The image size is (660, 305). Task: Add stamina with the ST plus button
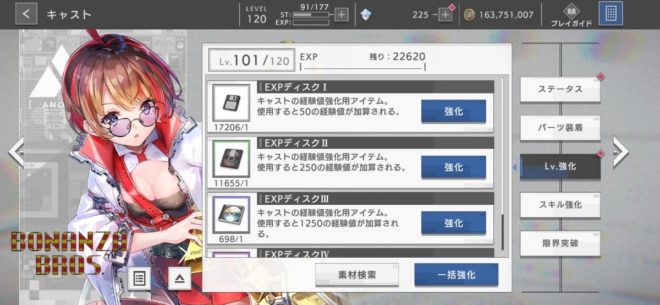[342, 15]
